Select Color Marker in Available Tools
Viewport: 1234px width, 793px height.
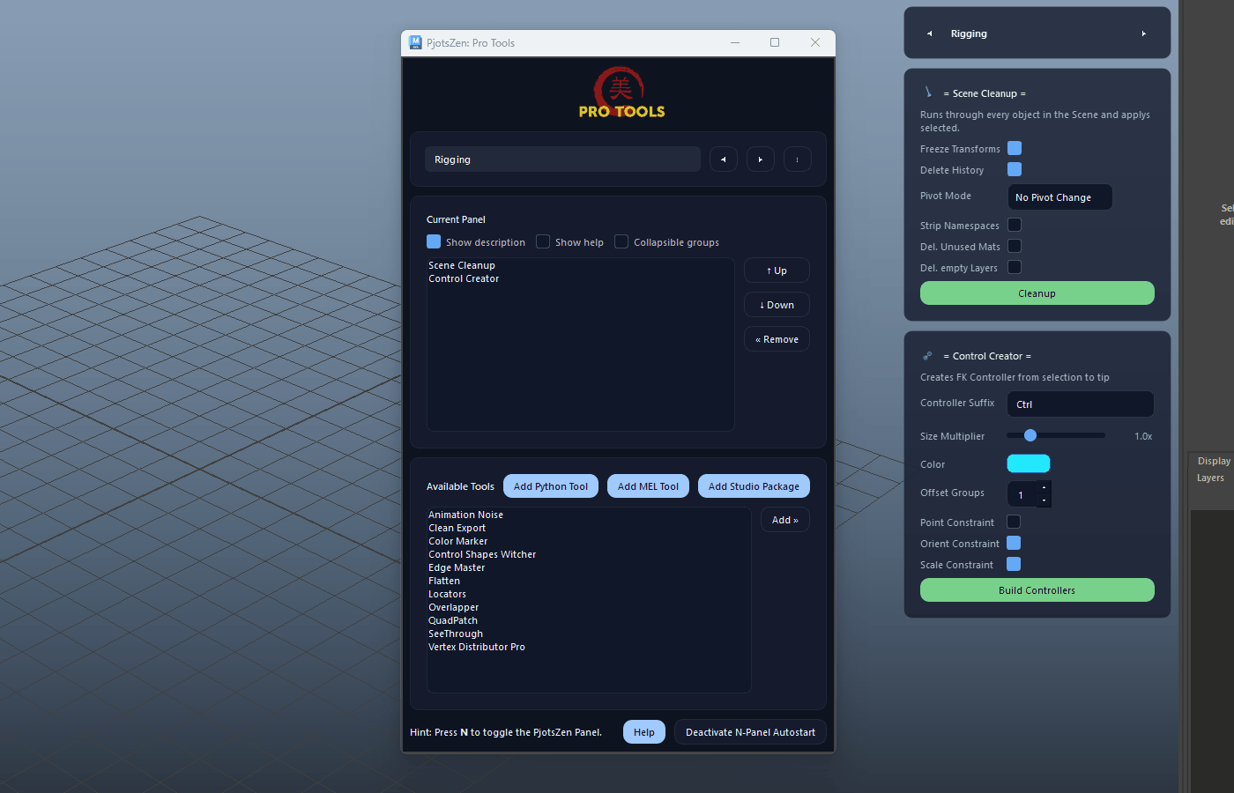457,541
